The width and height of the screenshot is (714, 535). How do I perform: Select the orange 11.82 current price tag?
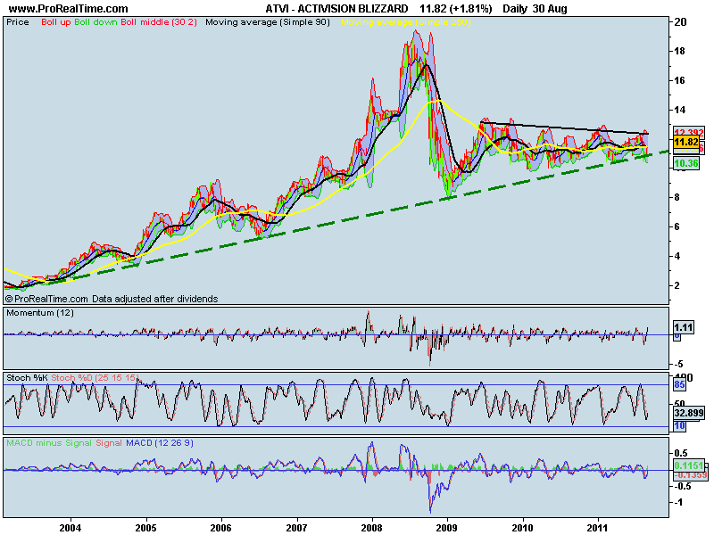(686, 142)
